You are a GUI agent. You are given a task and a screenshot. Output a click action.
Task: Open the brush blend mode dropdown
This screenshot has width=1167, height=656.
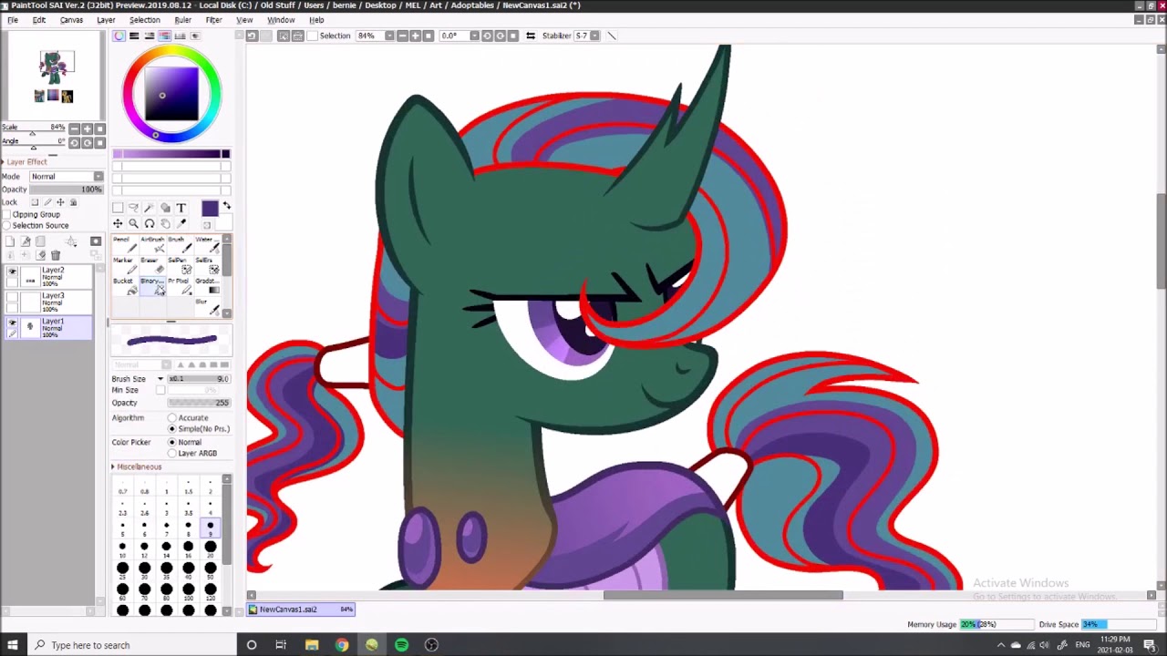[140, 364]
